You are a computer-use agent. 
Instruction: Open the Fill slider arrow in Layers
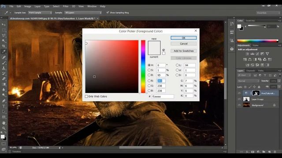[x=279, y=87]
